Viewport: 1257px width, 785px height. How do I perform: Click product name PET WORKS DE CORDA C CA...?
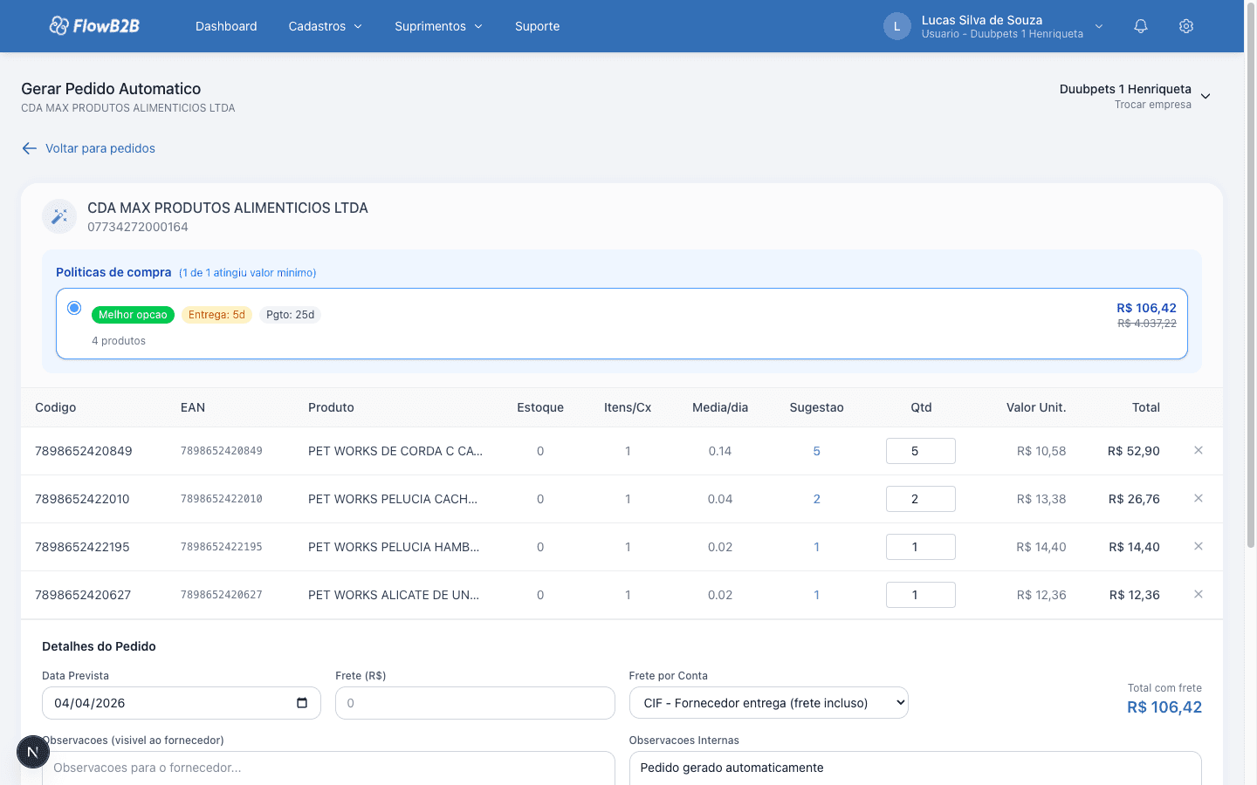tap(395, 451)
